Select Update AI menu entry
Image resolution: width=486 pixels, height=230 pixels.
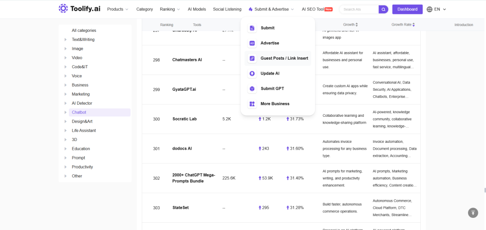[278, 73]
